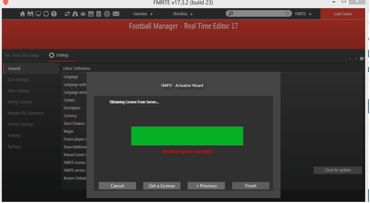Click the Save floppy disk icon
This screenshot has height=203, width=370.
pos(30,14)
